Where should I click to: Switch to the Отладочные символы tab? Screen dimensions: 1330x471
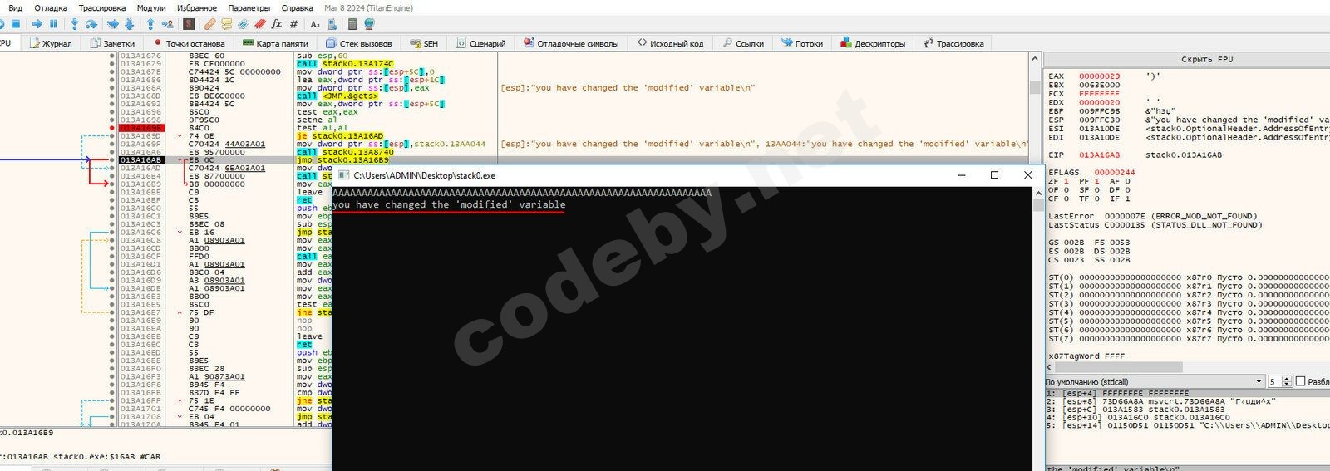point(572,43)
